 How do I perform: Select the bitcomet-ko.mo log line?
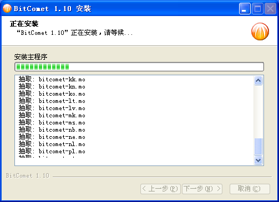click(x=52, y=94)
